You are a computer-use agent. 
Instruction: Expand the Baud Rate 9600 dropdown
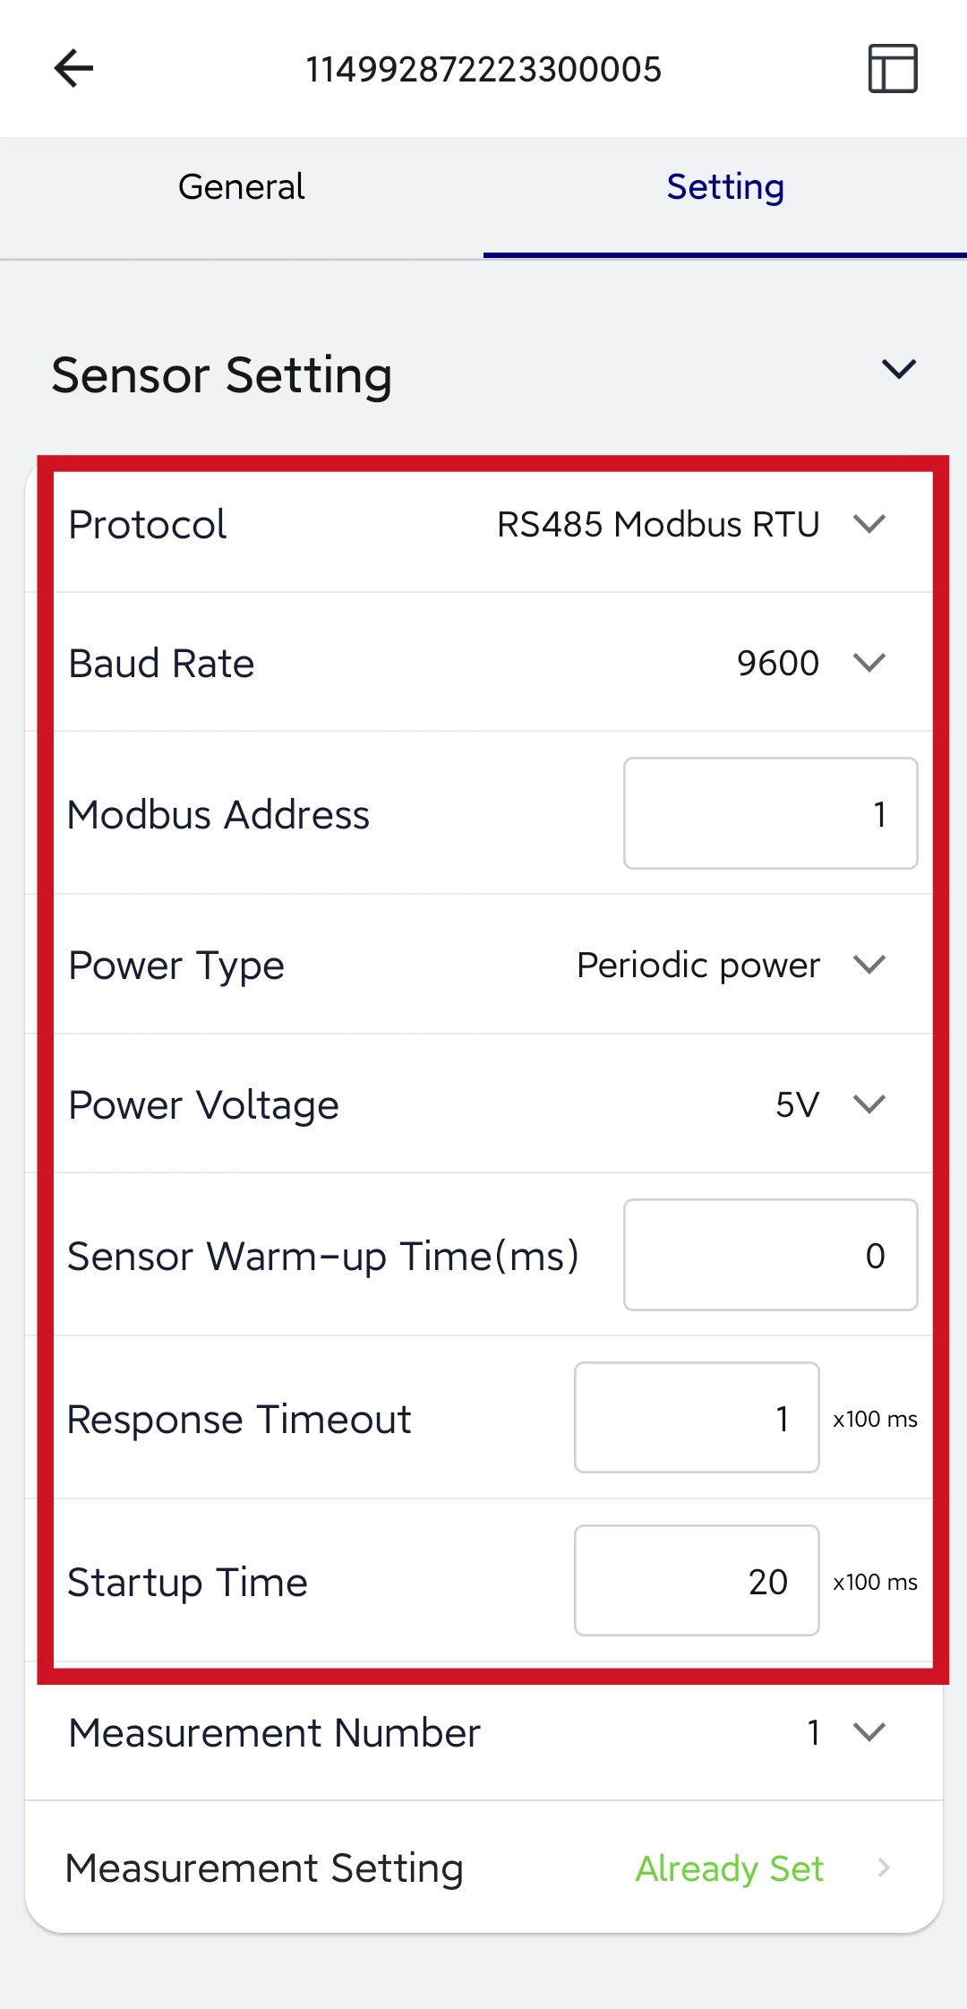(810, 664)
